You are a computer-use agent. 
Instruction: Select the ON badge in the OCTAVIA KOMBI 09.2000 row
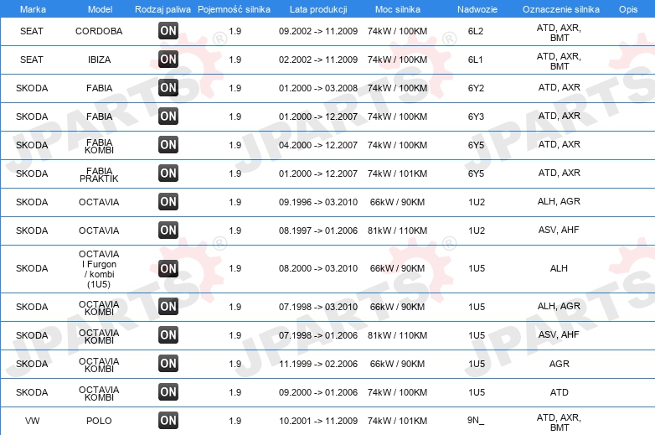(168, 392)
